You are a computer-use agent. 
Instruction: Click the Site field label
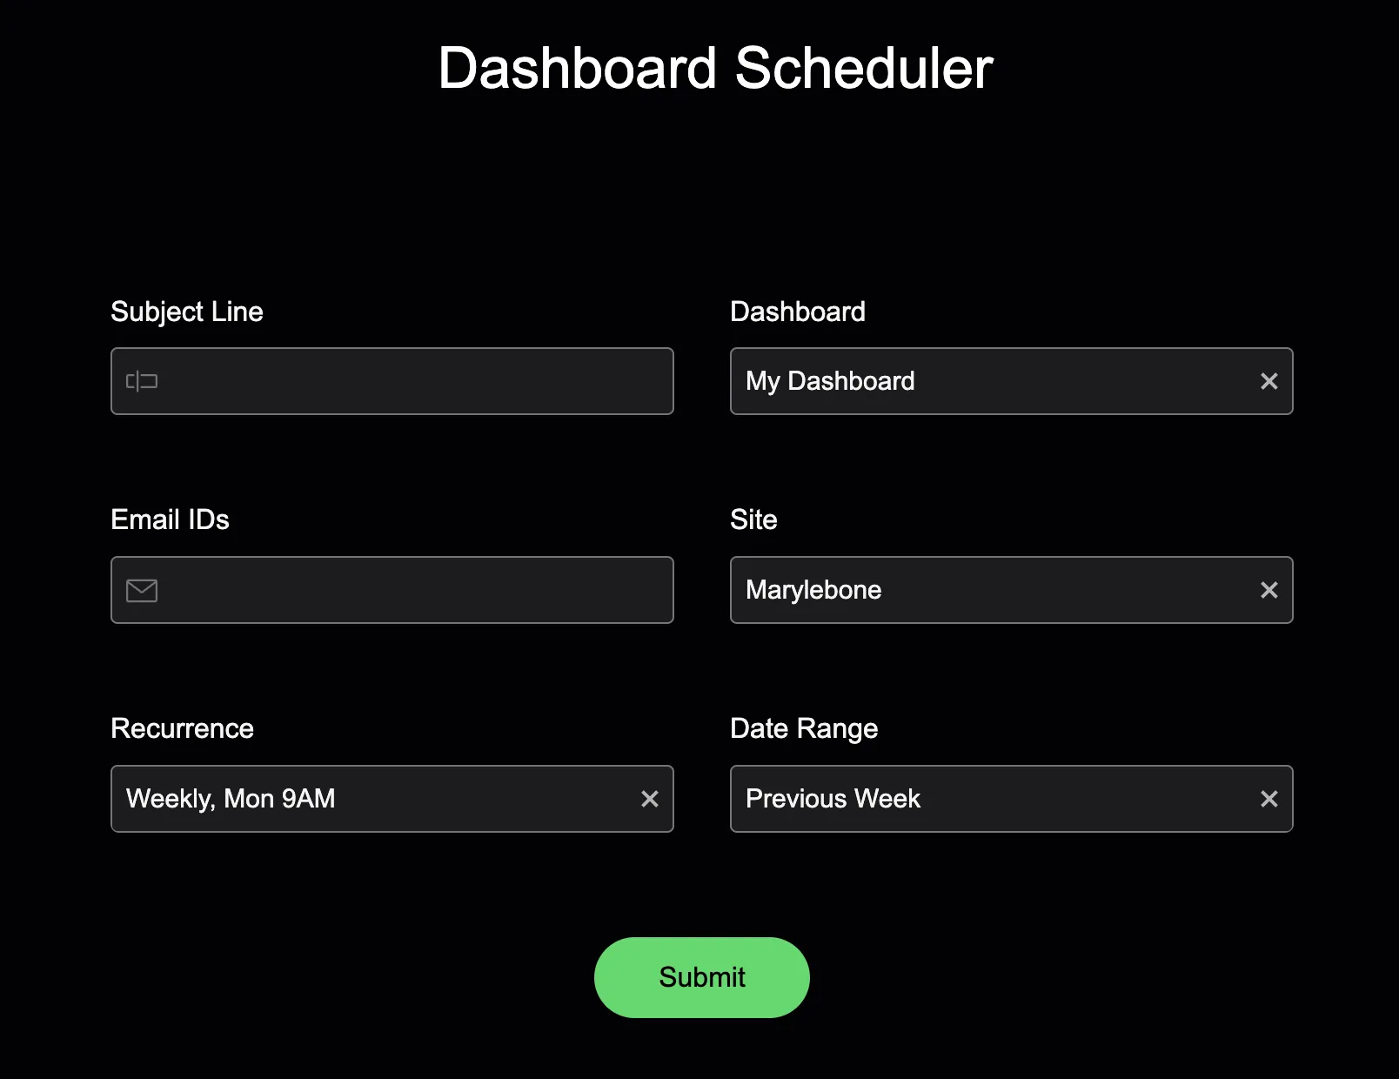[x=753, y=519]
